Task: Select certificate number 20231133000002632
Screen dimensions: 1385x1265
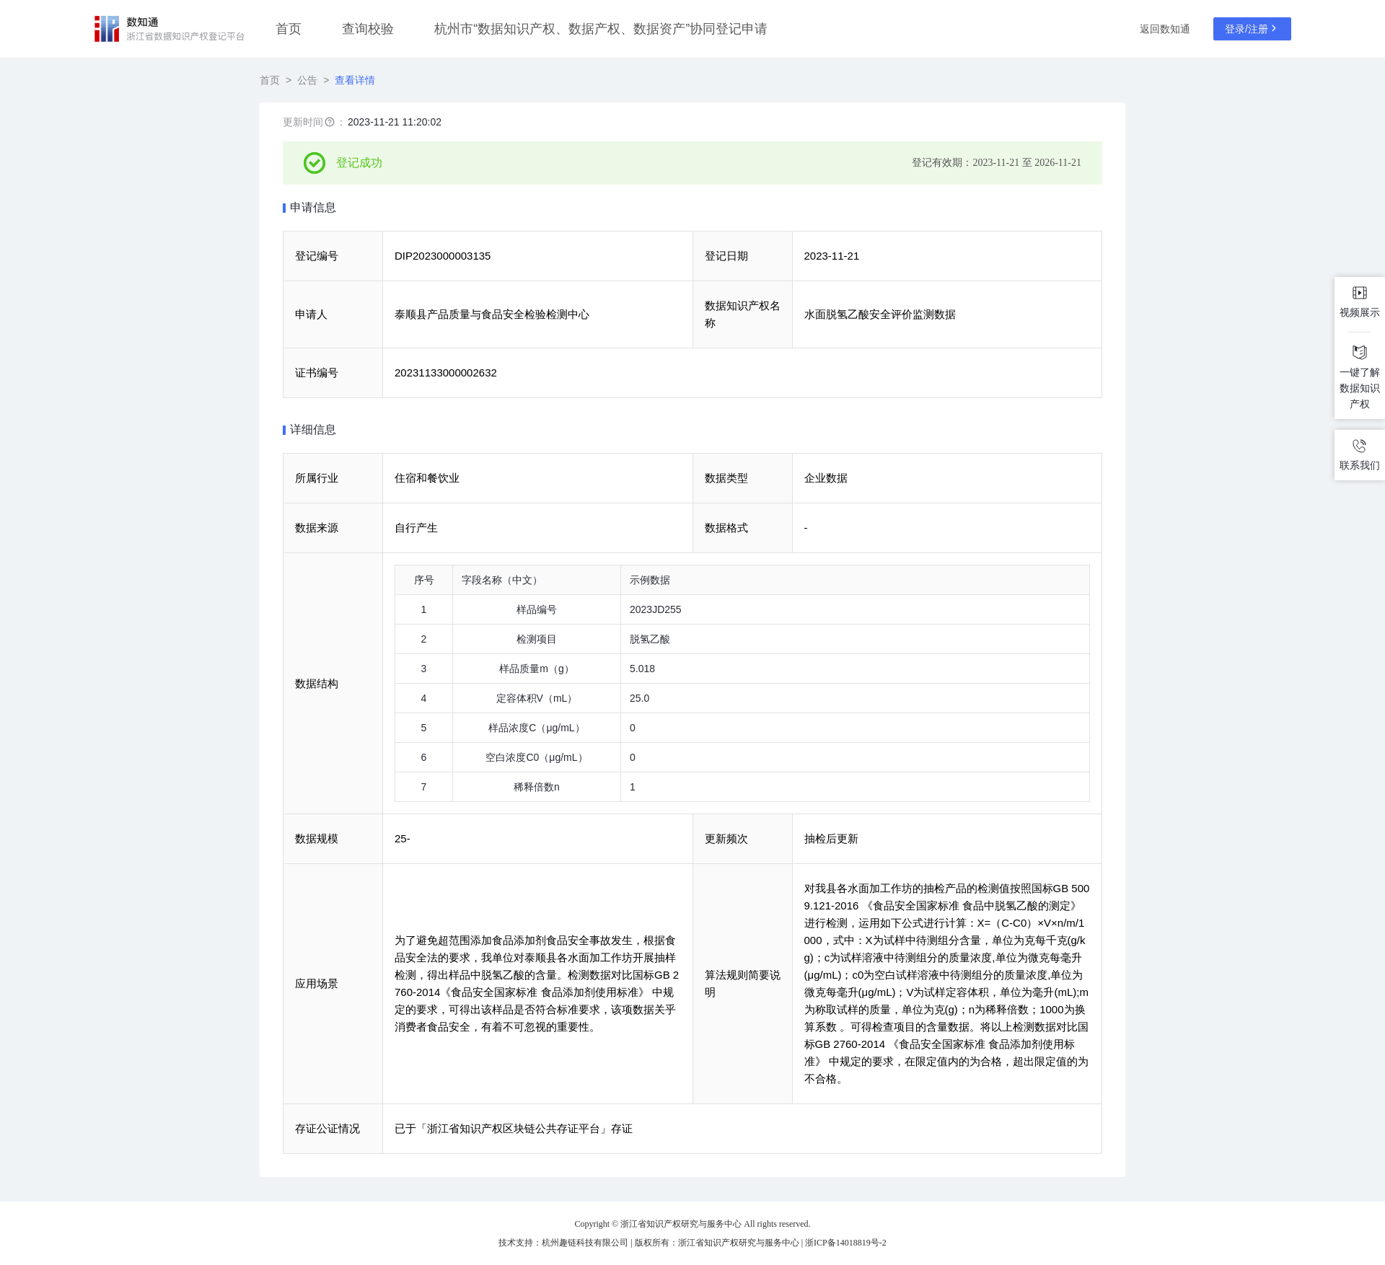Action: (x=445, y=373)
